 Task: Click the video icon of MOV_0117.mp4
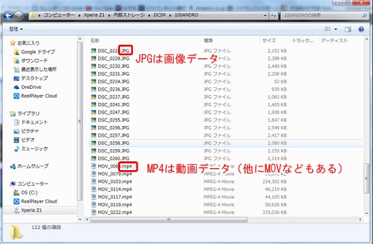coord(94,197)
